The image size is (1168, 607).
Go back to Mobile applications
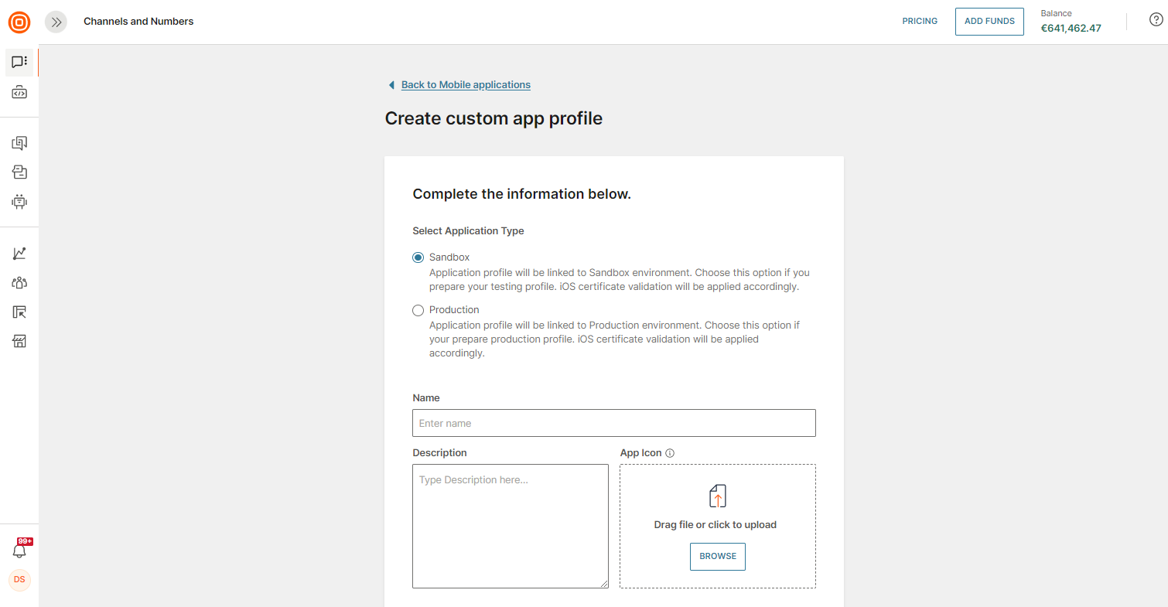[465, 85]
